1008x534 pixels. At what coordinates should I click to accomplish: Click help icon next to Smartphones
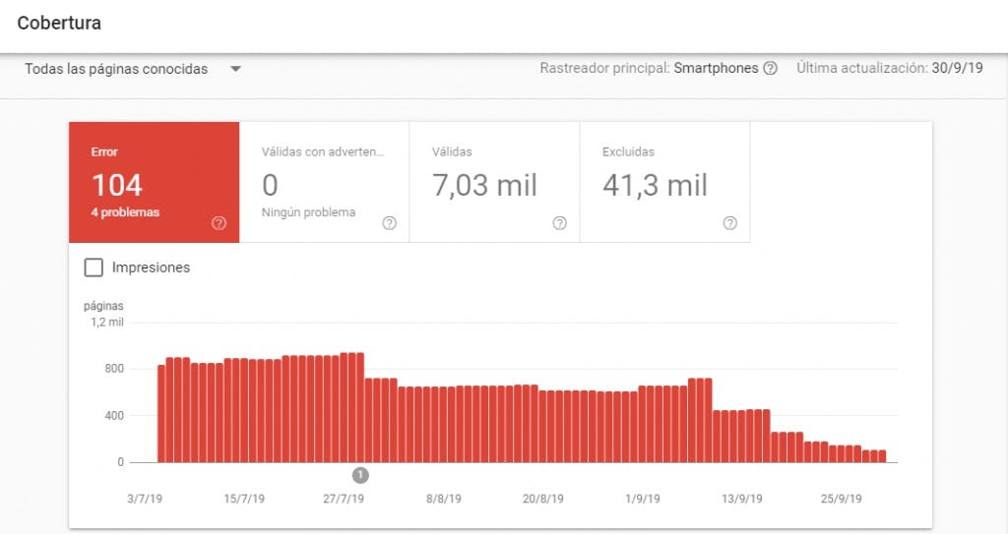(x=770, y=69)
